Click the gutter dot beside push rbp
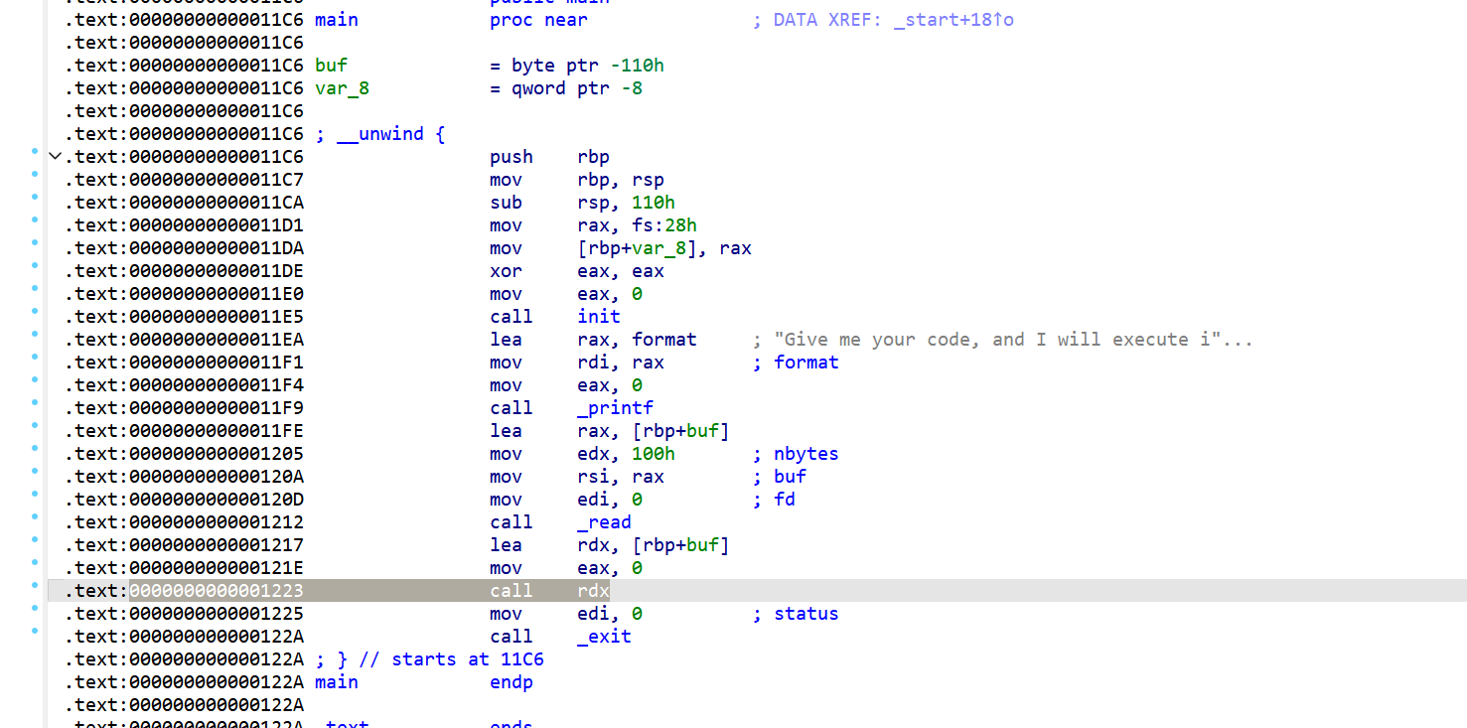The width and height of the screenshot is (1467, 728). 34,152
